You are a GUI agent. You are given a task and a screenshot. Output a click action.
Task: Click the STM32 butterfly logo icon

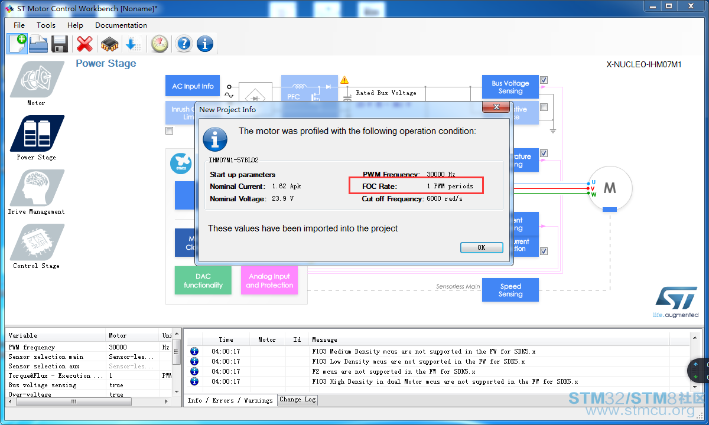coord(181,163)
